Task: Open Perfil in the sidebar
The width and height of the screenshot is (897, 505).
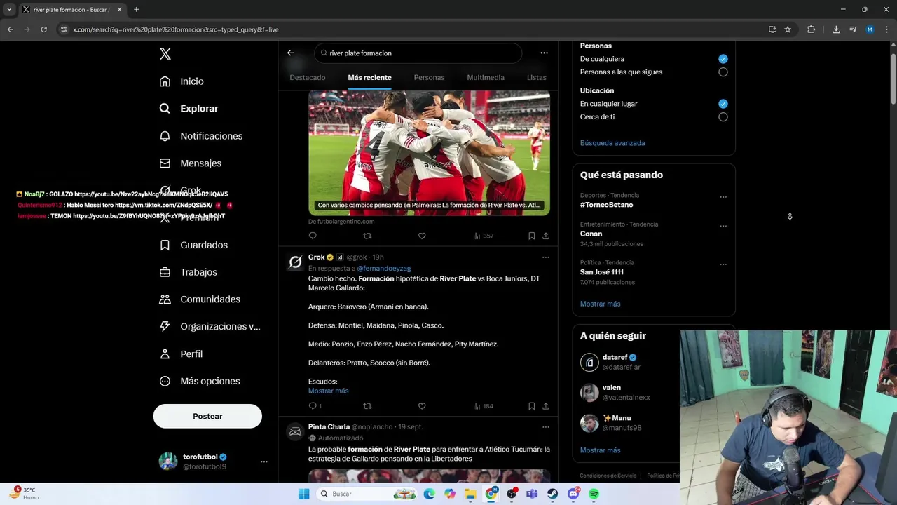Action: click(x=181, y=354)
